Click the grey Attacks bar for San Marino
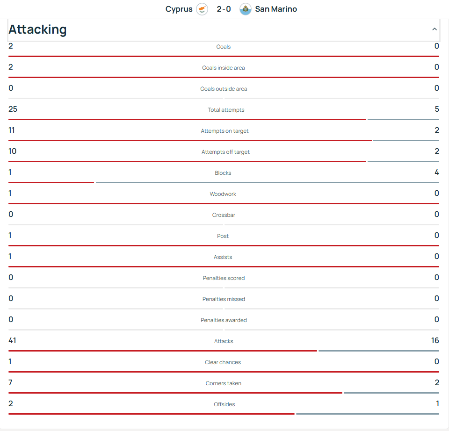This screenshot has height=431, width=449. click(378, 351)
